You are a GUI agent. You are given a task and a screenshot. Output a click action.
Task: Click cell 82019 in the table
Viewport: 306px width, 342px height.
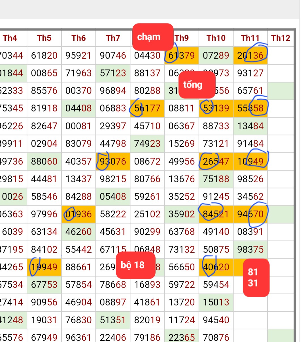(x=147, y=320)
